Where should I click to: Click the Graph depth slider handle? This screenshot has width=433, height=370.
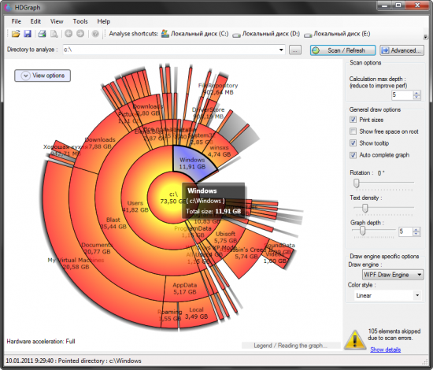tap(363, 231)
